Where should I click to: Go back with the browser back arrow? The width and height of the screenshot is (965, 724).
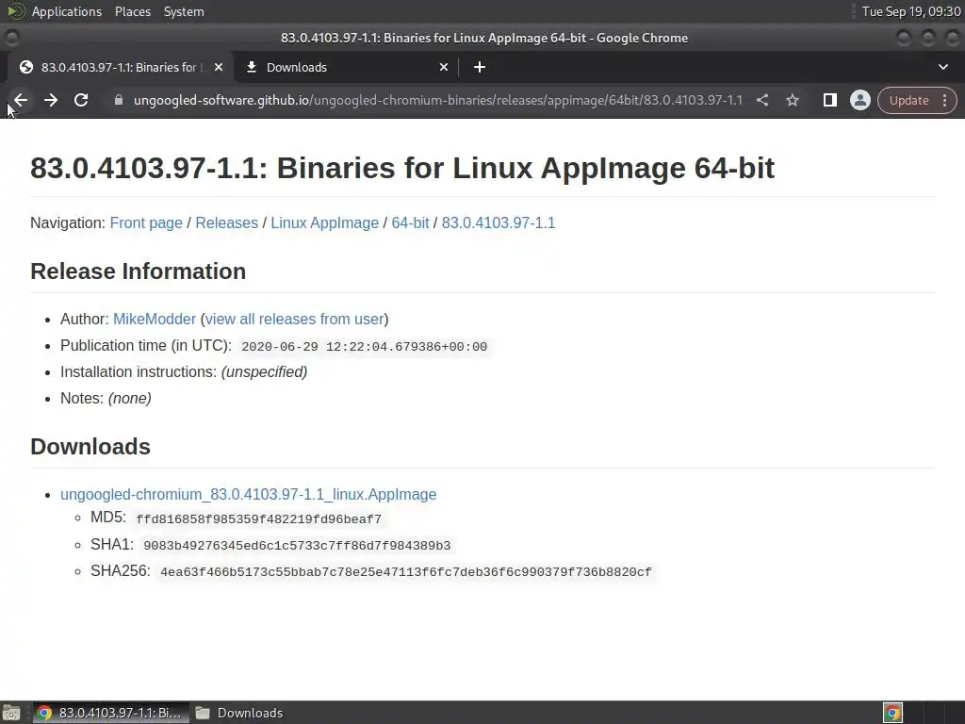click(21, 100)
